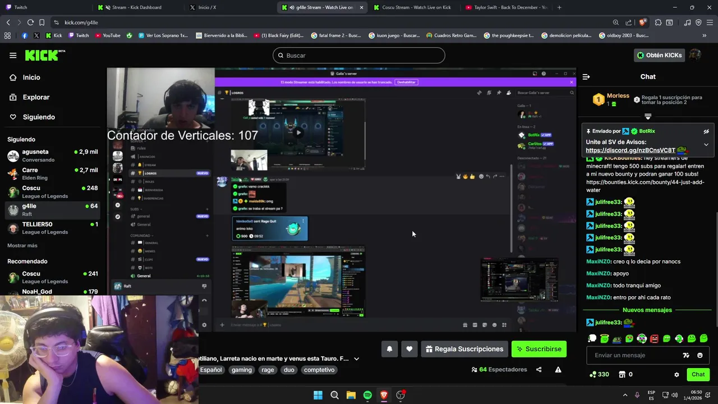Viewport: 718px width, 404px height.
Task: Click the Buscar search field
Action: click(x=359, y=56)
